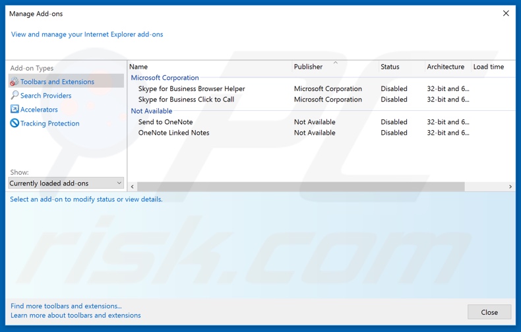
Task: Select Skype for Business Click to Call
Action: [x=186, y=100]
